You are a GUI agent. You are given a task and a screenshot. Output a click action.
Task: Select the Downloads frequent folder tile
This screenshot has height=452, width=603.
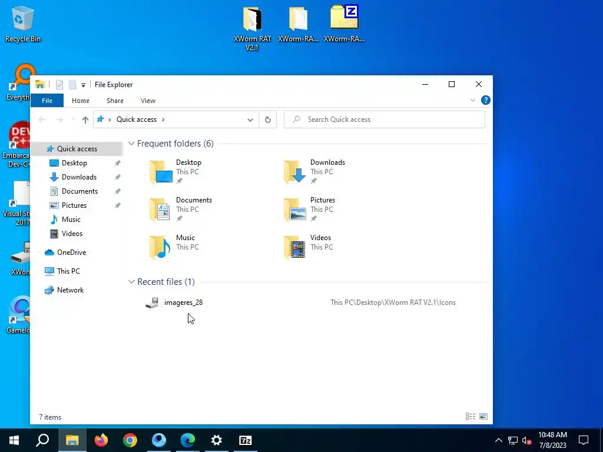pos(314,171)
